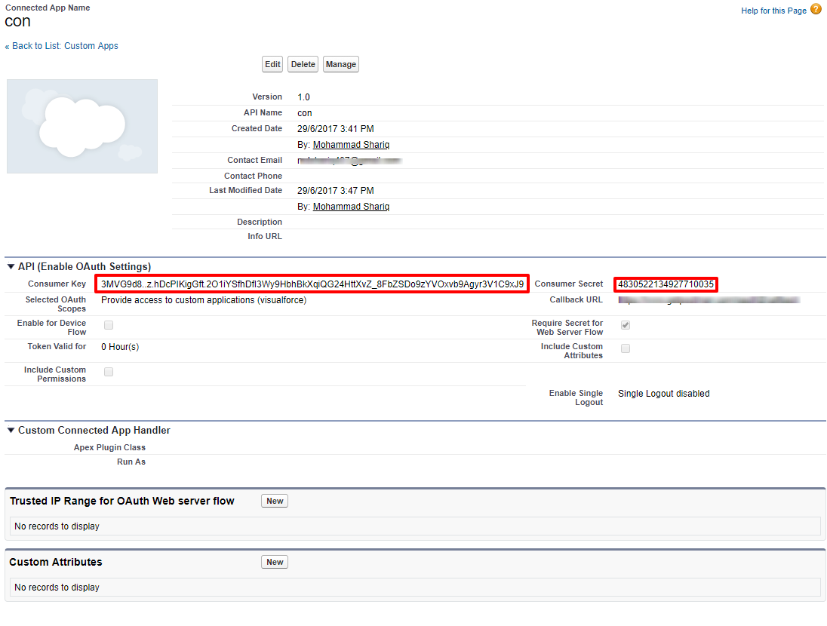Open Help for this Page link
Screen dimensions: 827x626
[773, 11]
